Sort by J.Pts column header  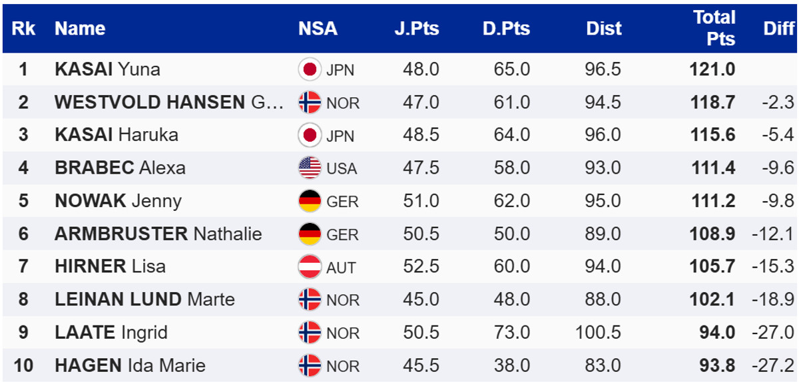pyautogui.click(x=416, y=29)
